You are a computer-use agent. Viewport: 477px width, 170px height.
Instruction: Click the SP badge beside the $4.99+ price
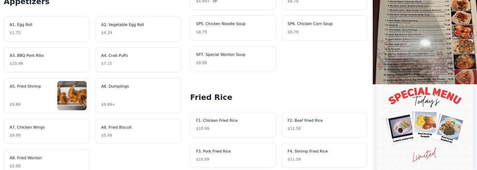tap(215, 1)
